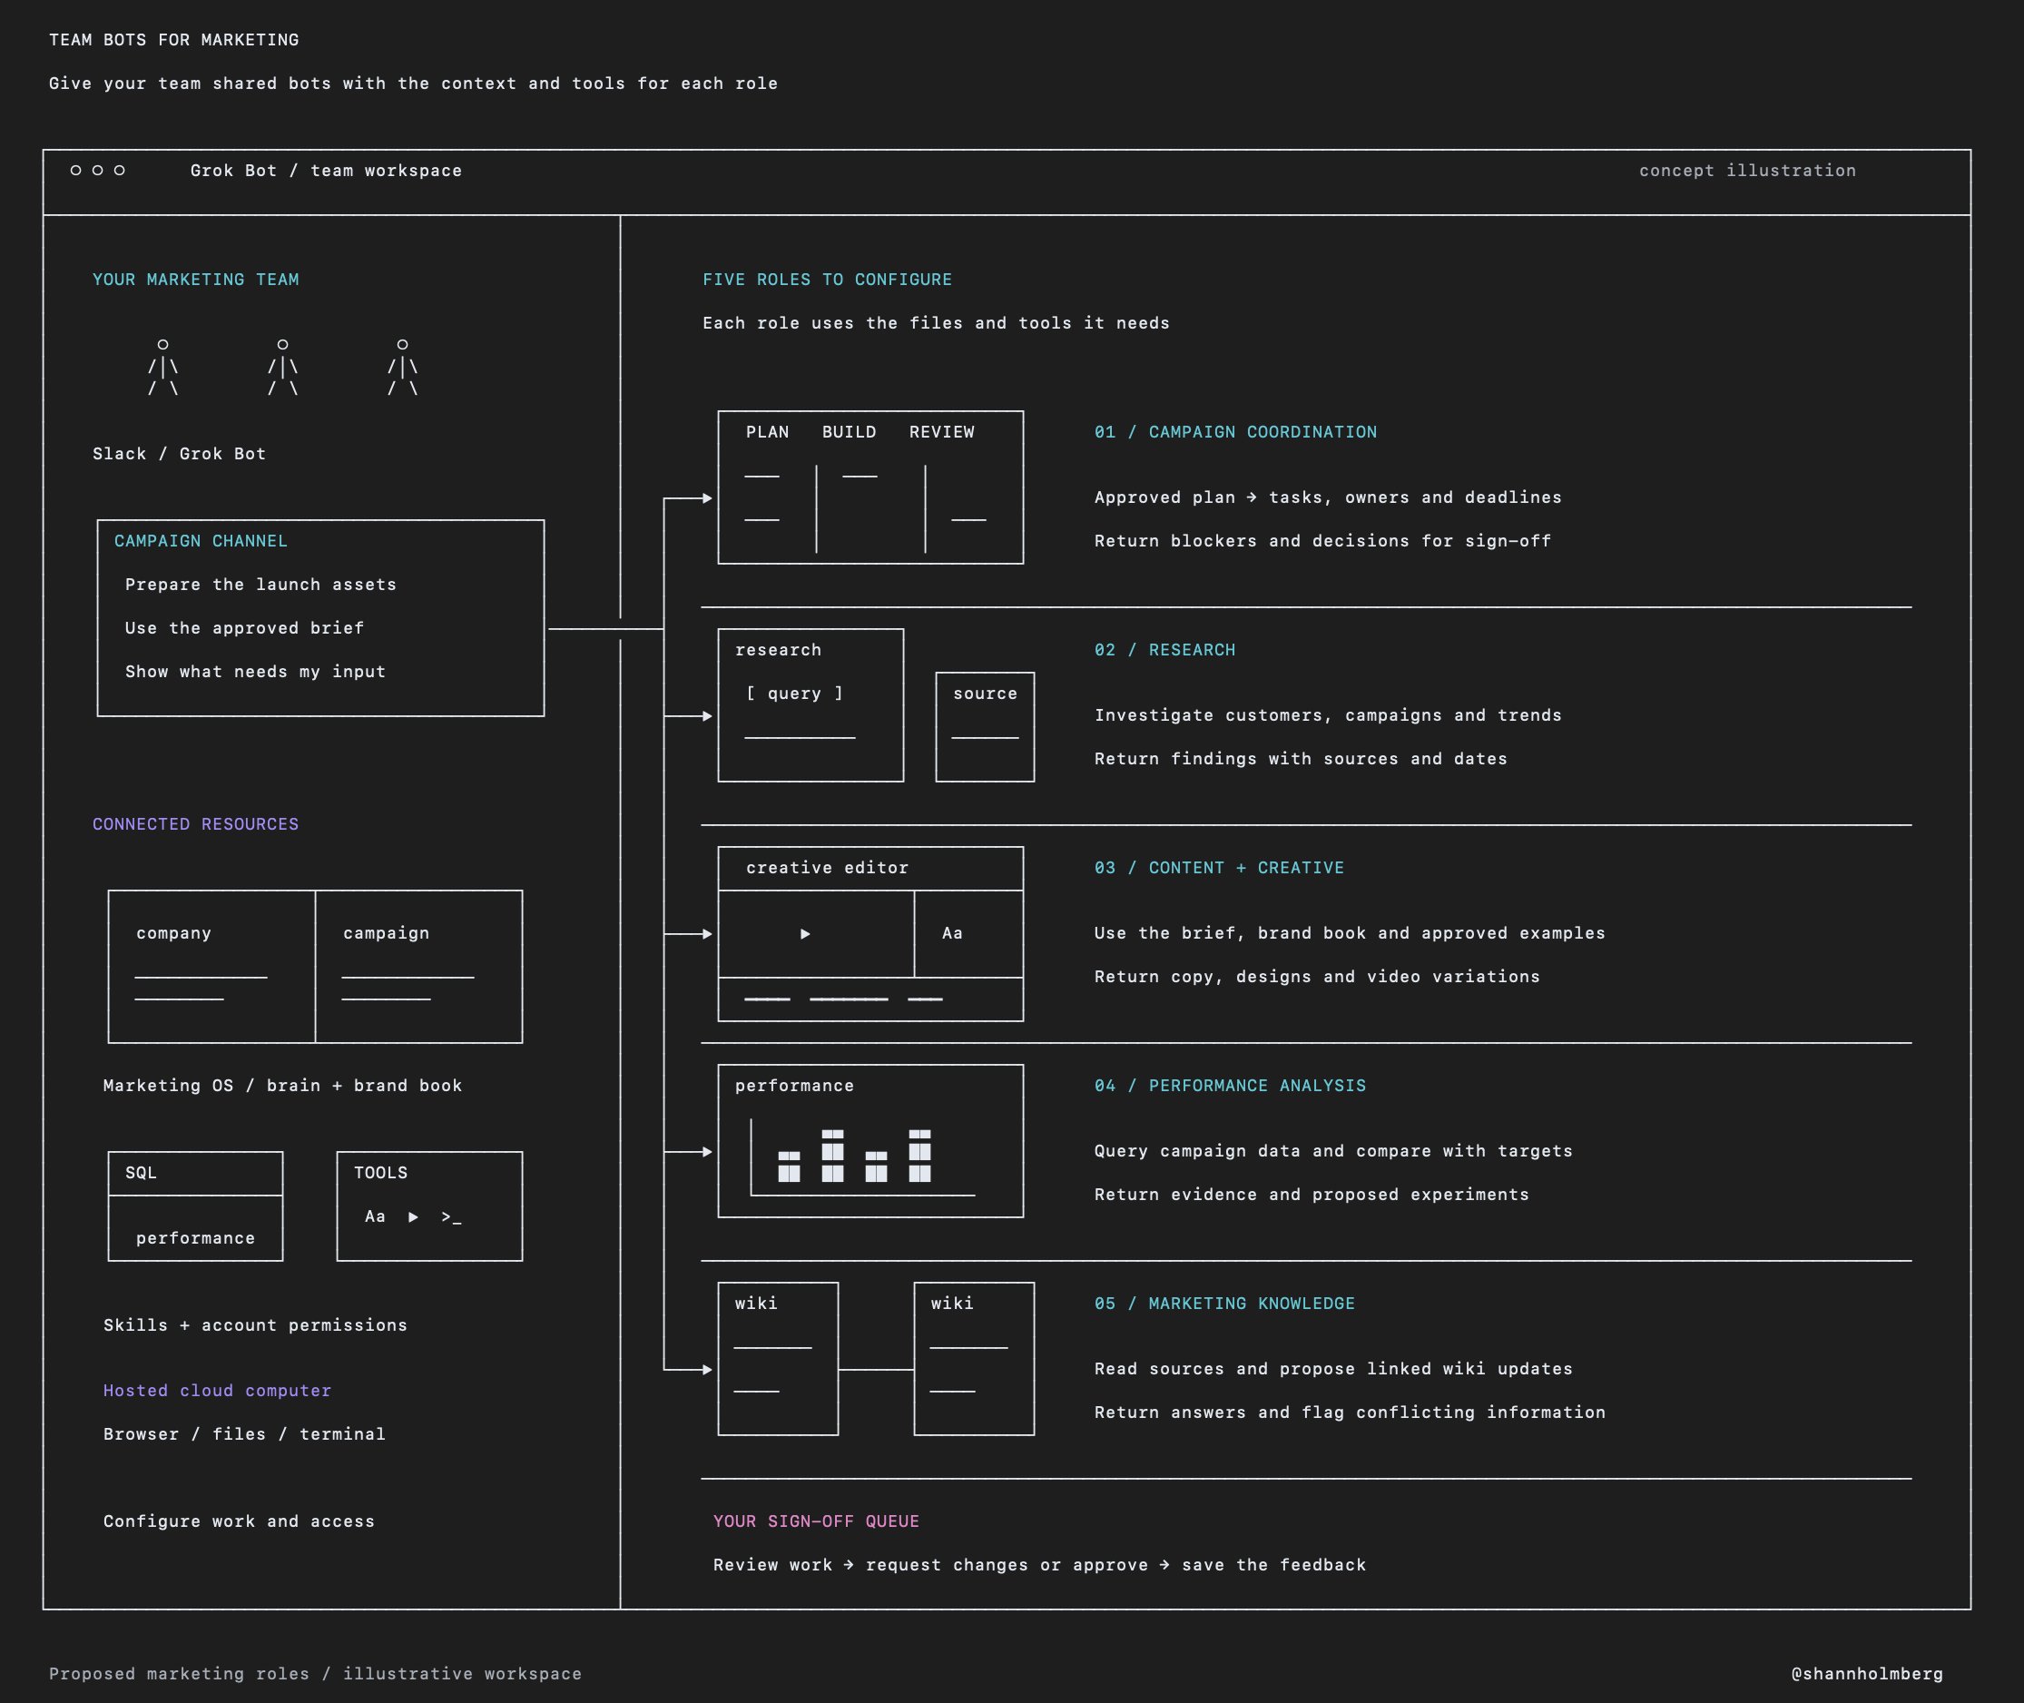2024x1703 pixels.
Task: Click the first team member stick figure
Action: pyautogui.click(x=163, y=368)
